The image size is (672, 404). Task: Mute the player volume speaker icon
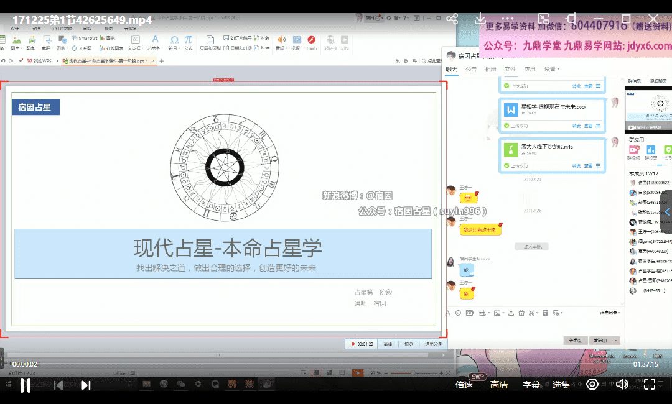coord(621,384)
